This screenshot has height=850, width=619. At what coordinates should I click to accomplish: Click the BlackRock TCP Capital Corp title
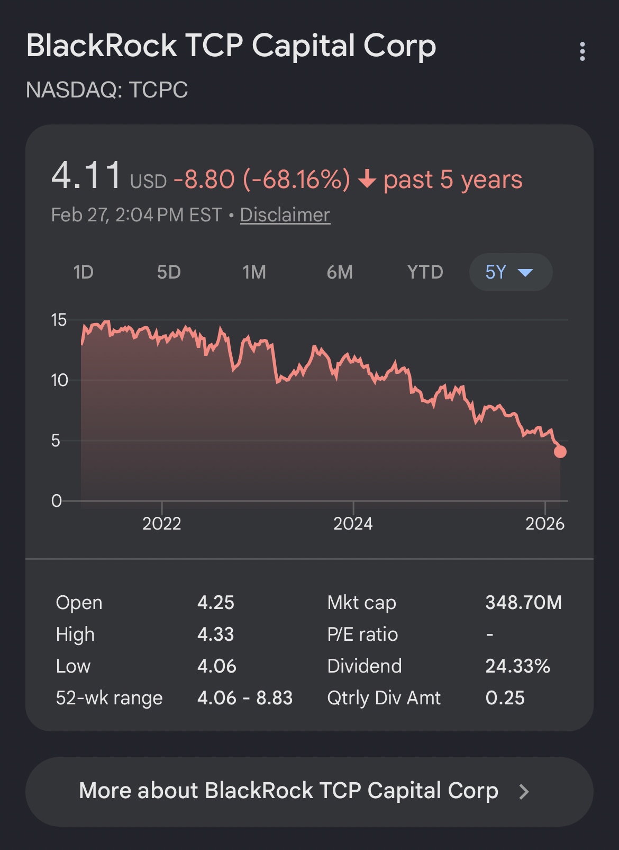[231, 46]
